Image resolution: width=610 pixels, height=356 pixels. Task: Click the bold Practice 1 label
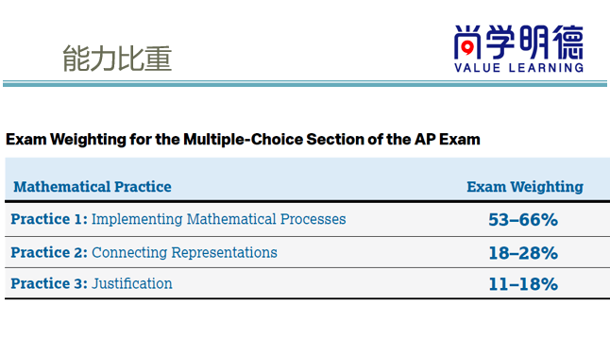point(49,219)
